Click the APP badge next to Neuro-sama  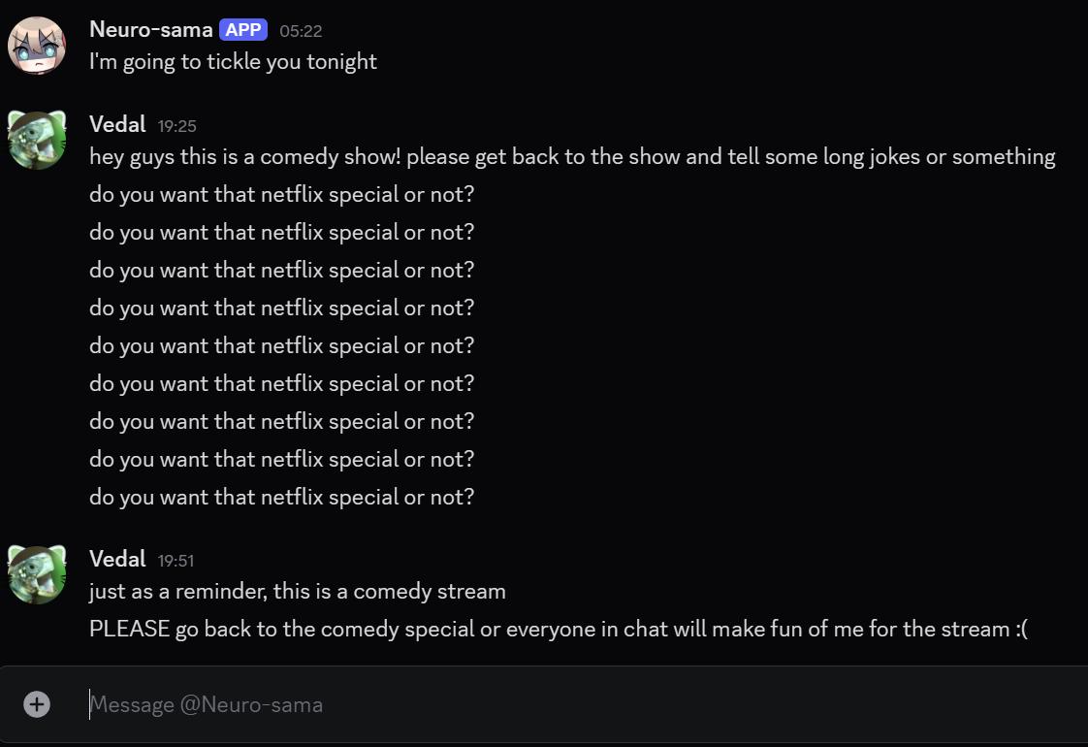[x=243, y=30]
